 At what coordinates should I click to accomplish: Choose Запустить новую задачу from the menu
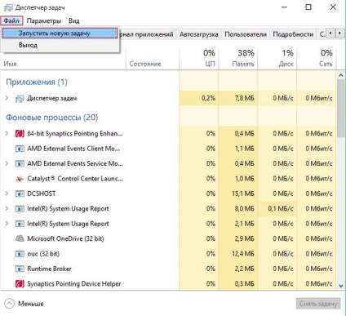[60, 33]
